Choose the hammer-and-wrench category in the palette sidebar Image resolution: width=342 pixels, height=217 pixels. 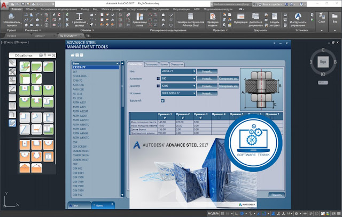12,71
